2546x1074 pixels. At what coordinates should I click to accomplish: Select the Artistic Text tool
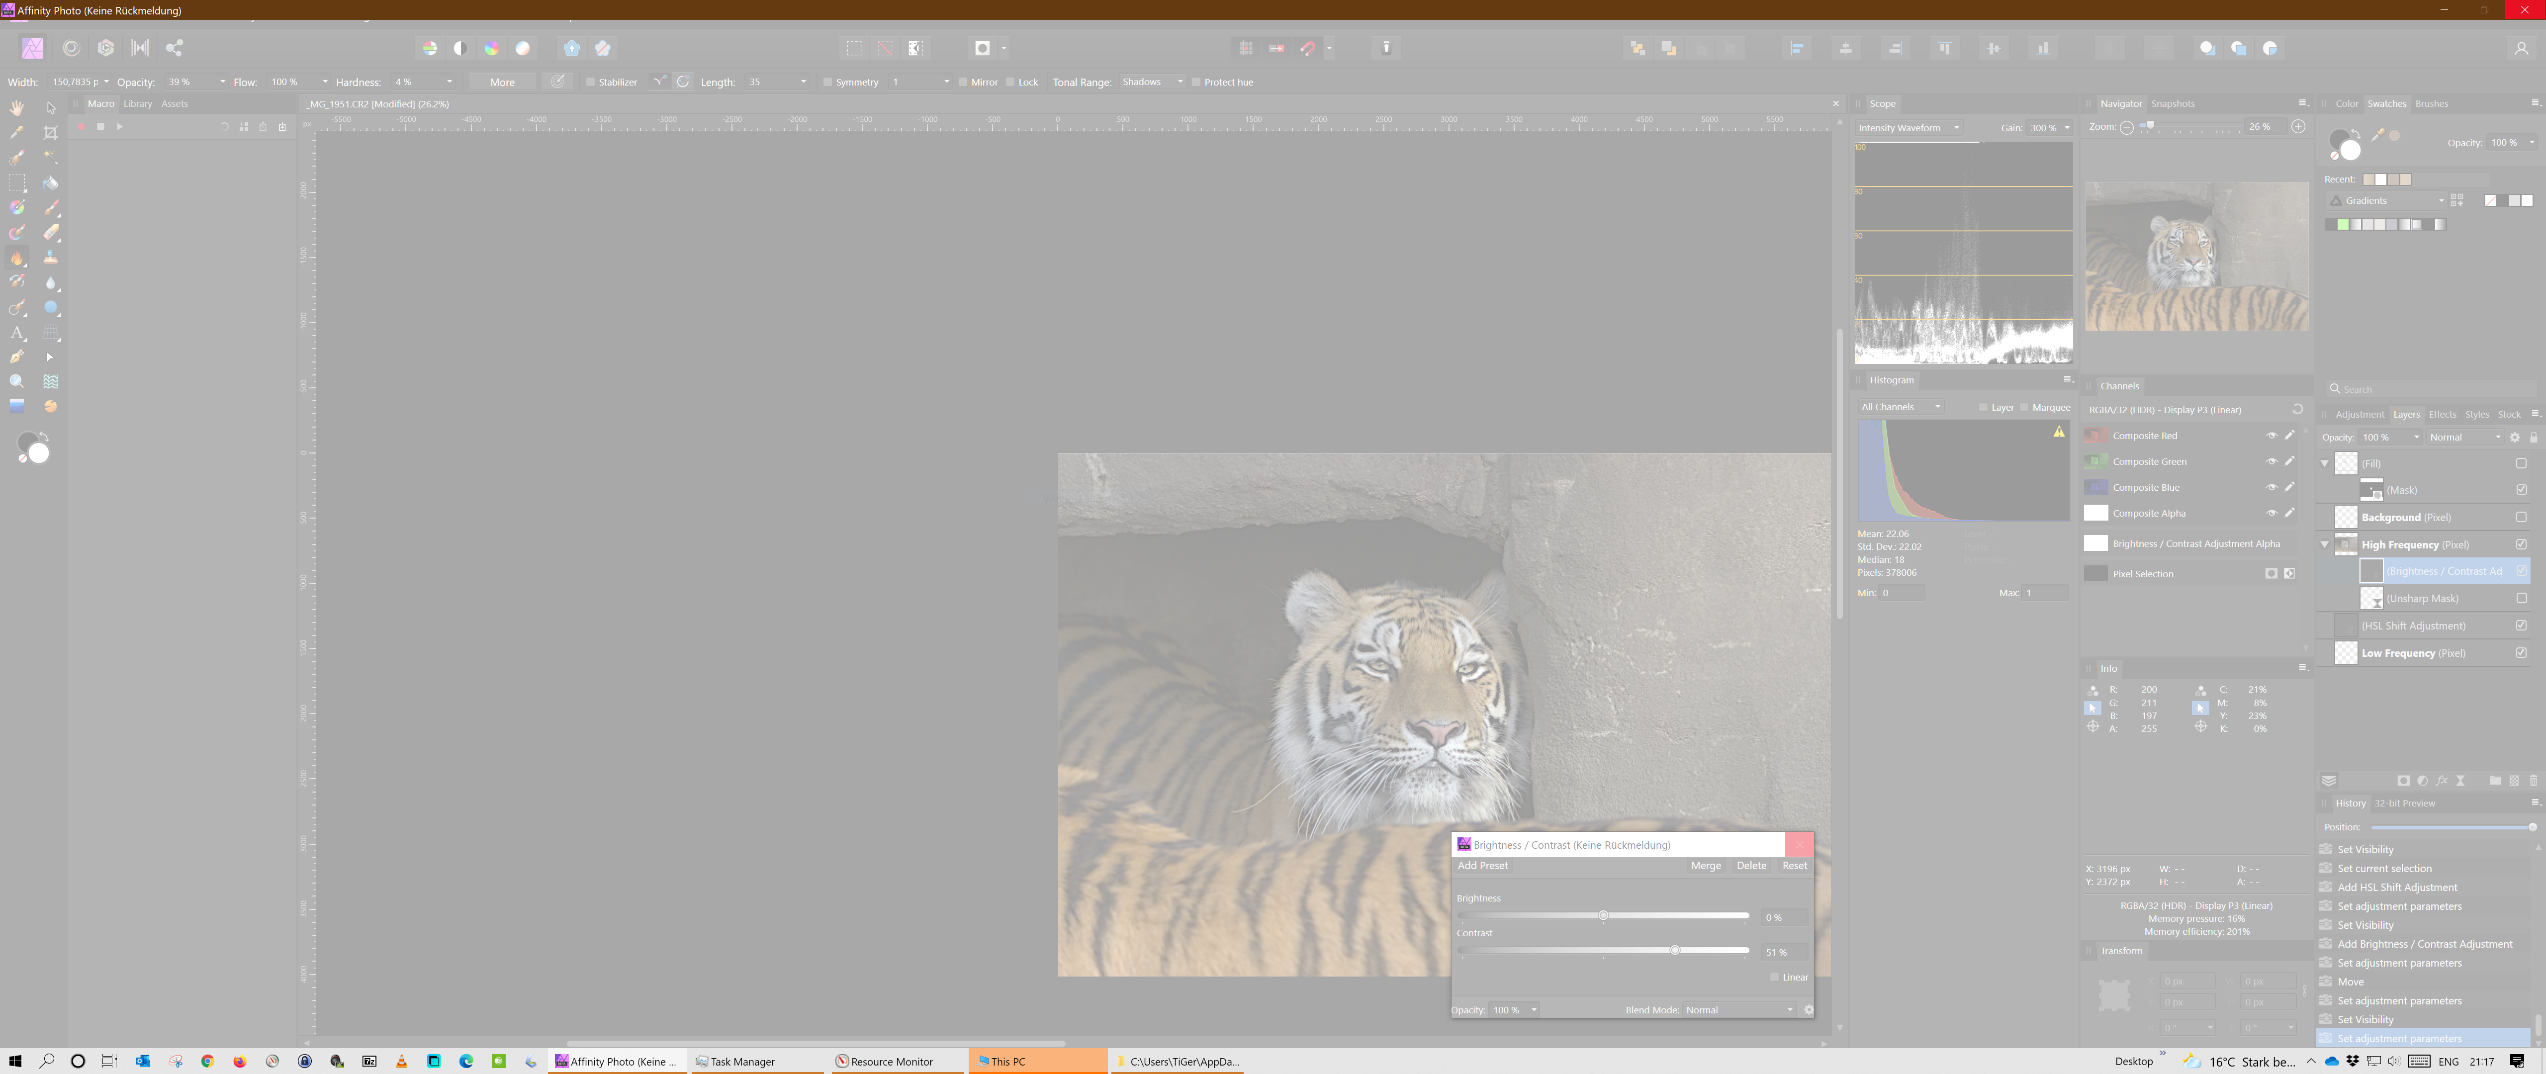pyautogui.click(x=17, y=333)
